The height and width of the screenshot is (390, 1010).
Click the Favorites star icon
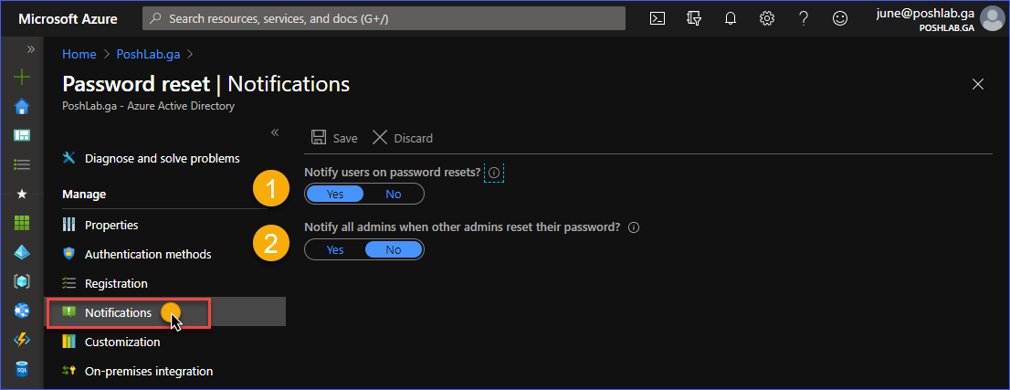(22, 194)
